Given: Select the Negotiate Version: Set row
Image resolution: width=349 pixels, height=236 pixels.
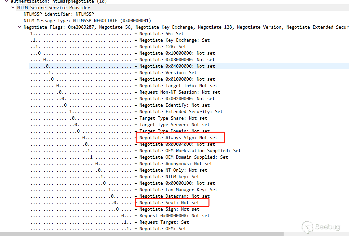Looking at the screenshot, I should [114, 72].
